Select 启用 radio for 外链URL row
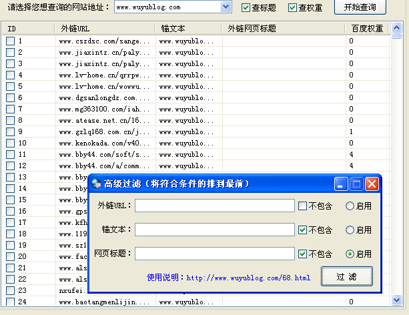The image size is (409, 315). coord(350,206)
